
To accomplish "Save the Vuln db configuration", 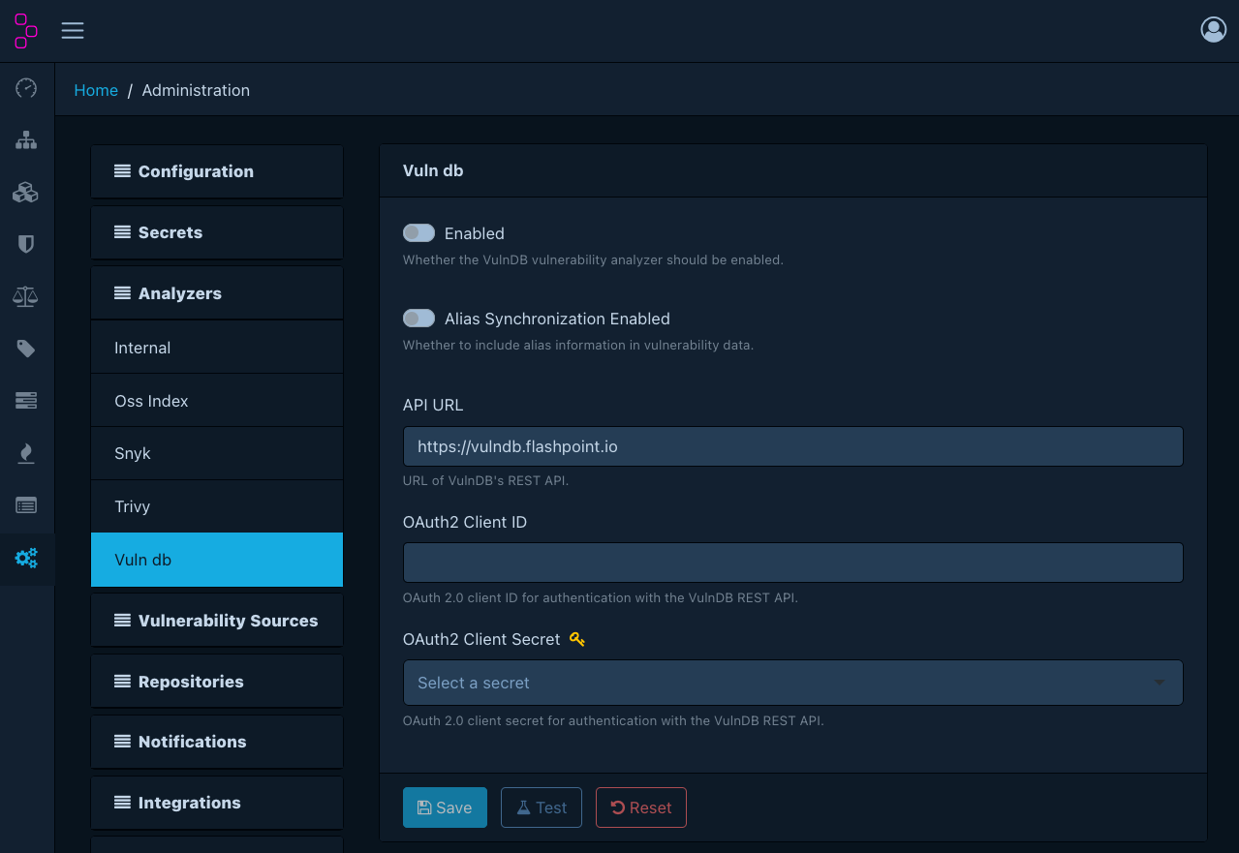I will click(445, 807).
